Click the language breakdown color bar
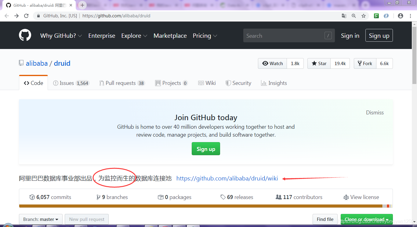This screenshot has width=417, height=227. pyautogui.click(x=206, y=206)
